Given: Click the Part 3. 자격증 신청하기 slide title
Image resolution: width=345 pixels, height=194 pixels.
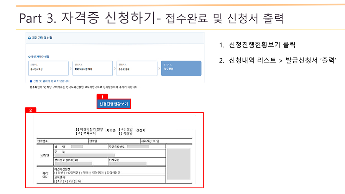Looking at the screenshot, I should tap(151, 18).
